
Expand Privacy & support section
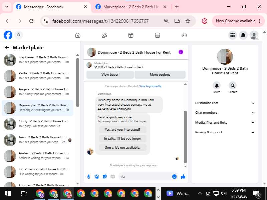pyautogui.click(x=225, y=132)
